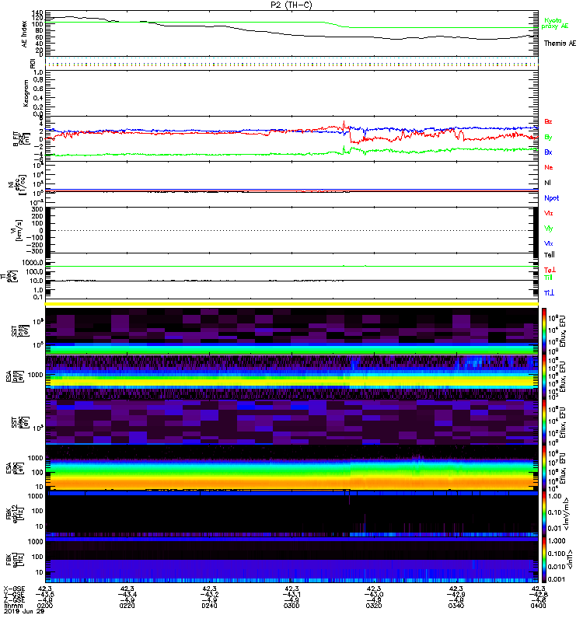The height and width of the screenshot is (622, 583).
Task: Select the black Ni legend label
Action: [x=547, y=183]
